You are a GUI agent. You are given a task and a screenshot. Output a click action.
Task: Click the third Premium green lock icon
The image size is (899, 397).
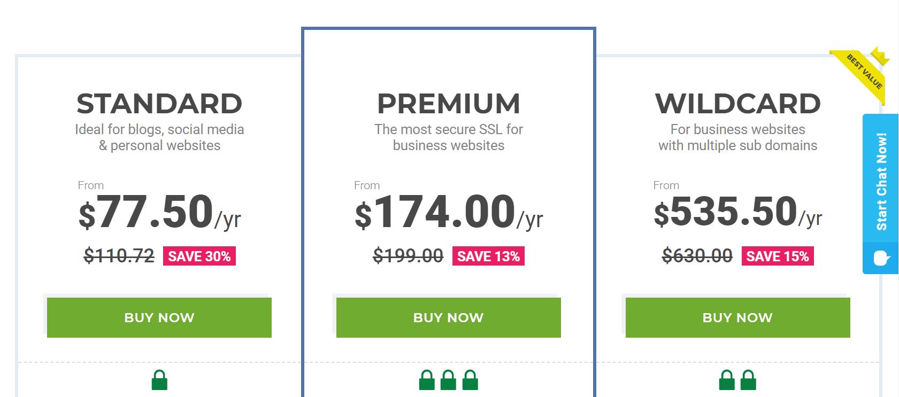470,380
